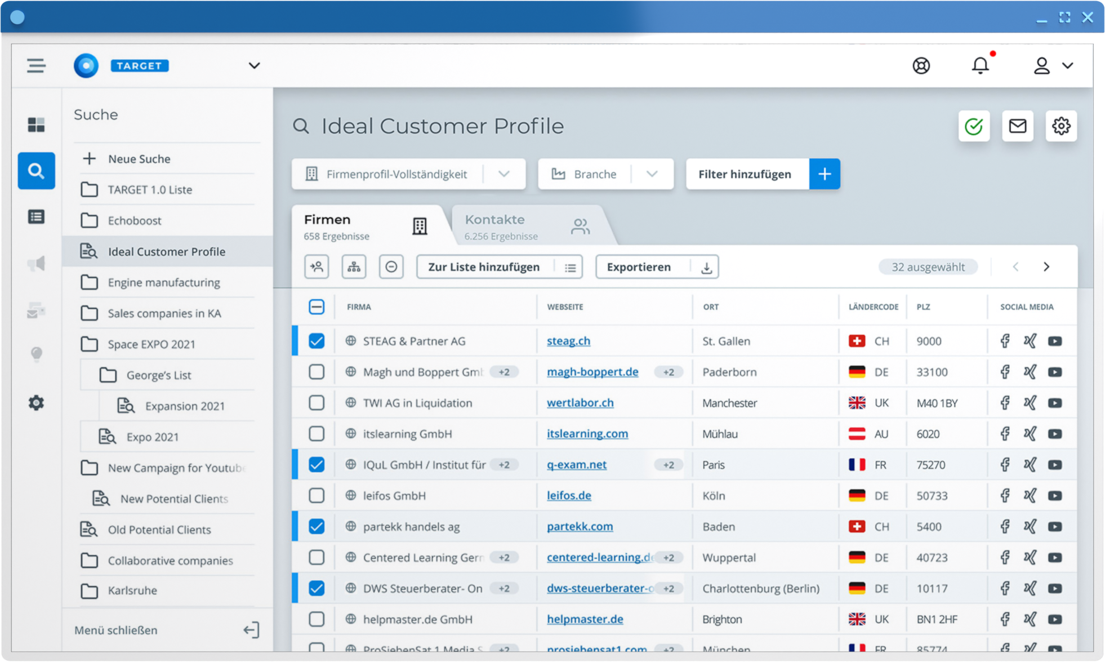1105x662 pixels.
Task: Open search settings gear button
Action: [x=1061, y=126]
